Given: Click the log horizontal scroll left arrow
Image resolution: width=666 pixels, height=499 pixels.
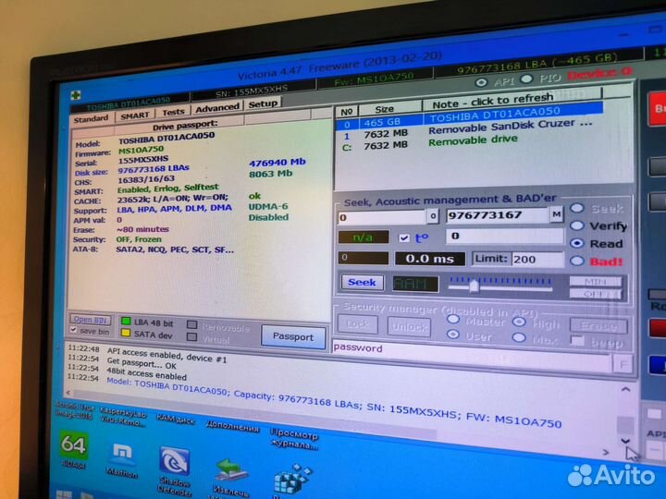Looking at the screenshot, I should coord(68,393).
